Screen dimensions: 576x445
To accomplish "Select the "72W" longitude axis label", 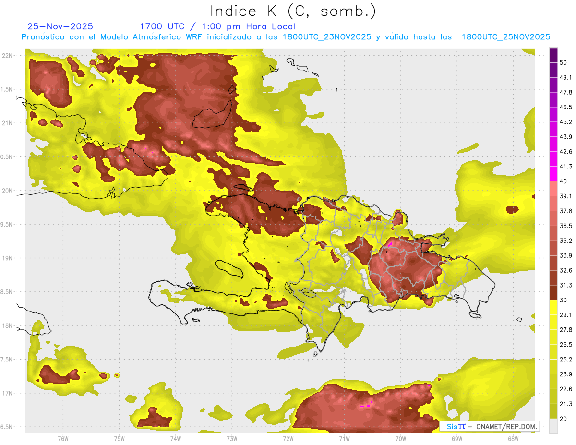I will 288,439.
